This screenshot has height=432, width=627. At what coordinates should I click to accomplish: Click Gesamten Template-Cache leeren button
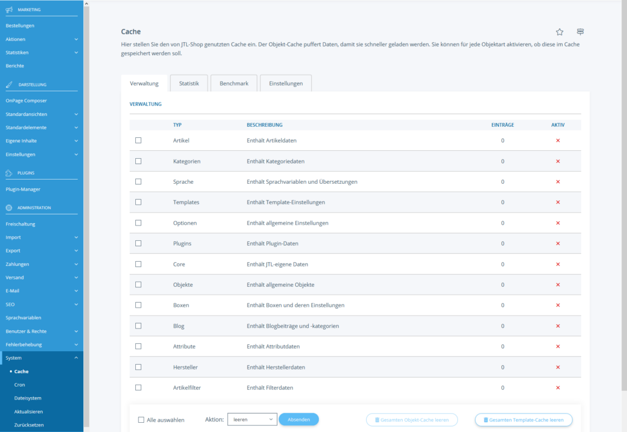pyautogui.click(x=524, y=420)
